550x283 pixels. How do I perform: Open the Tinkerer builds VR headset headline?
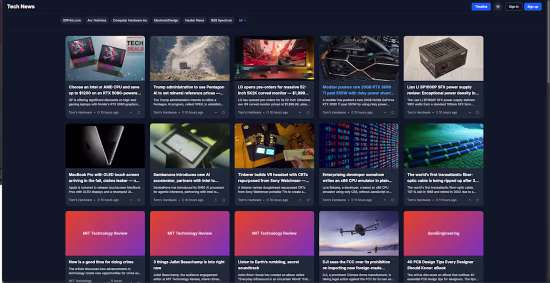[273, 177]
